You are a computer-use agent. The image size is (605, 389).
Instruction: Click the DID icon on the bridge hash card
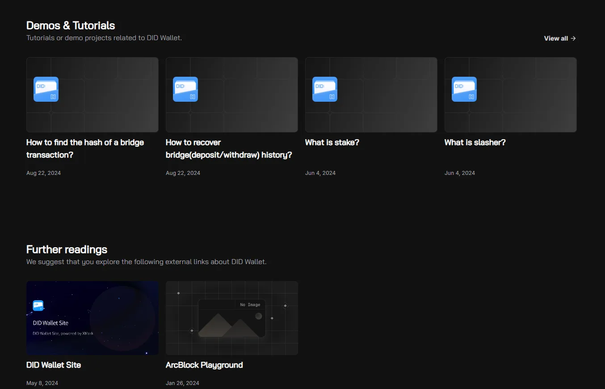pos(46,89)
